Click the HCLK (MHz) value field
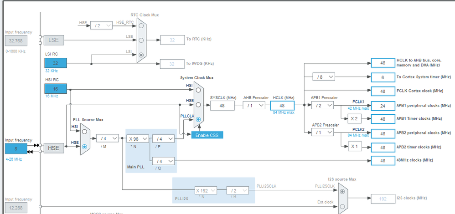This screenshot has height=214, width=455. coord(282,106)
